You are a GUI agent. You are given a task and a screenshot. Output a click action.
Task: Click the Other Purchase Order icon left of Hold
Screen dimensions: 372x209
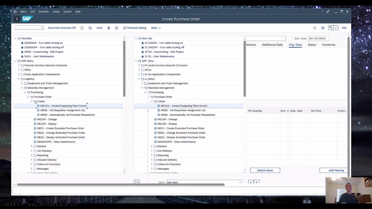(90, 28)
